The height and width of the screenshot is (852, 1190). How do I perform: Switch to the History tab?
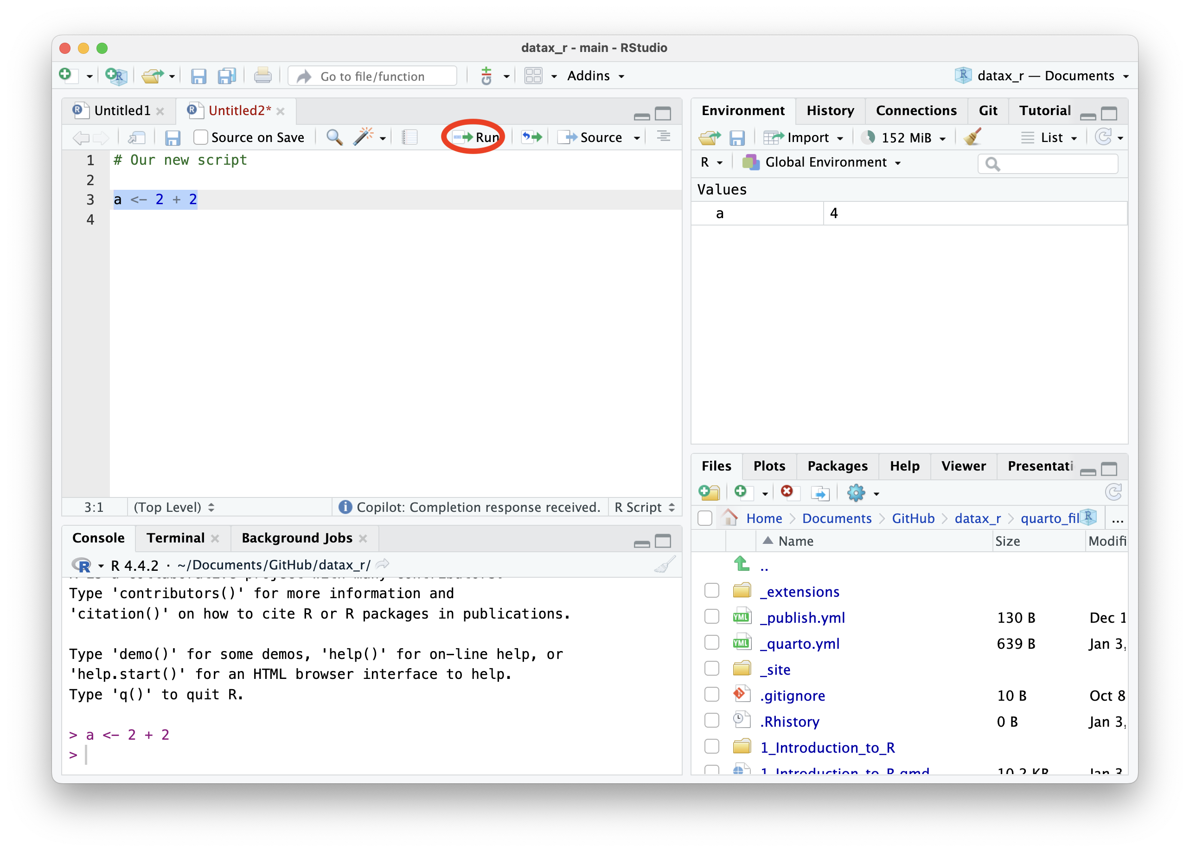(x=830, y=111)
